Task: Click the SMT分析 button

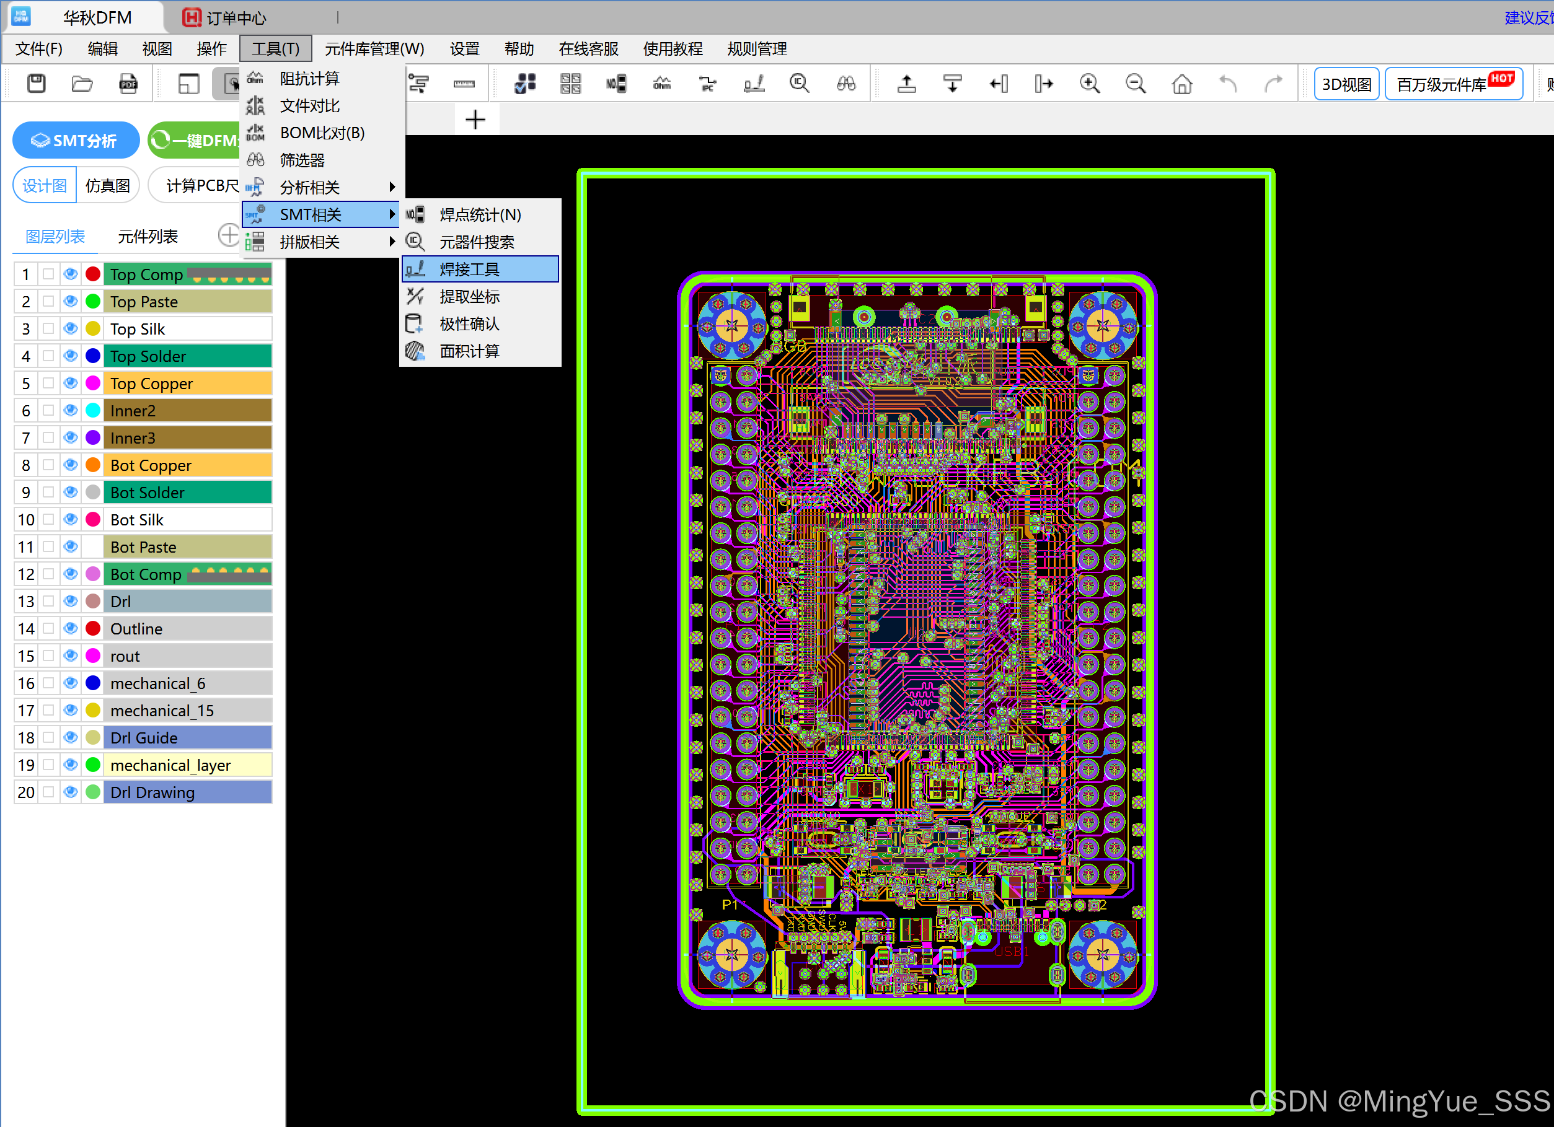Action: click(x=76, y=141)
